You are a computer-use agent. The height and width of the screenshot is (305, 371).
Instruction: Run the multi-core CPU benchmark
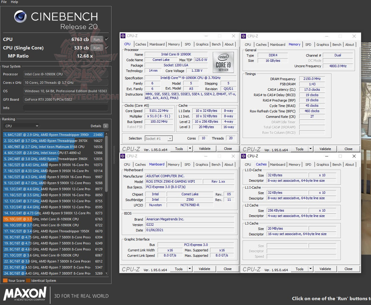(x=96, y=39)
